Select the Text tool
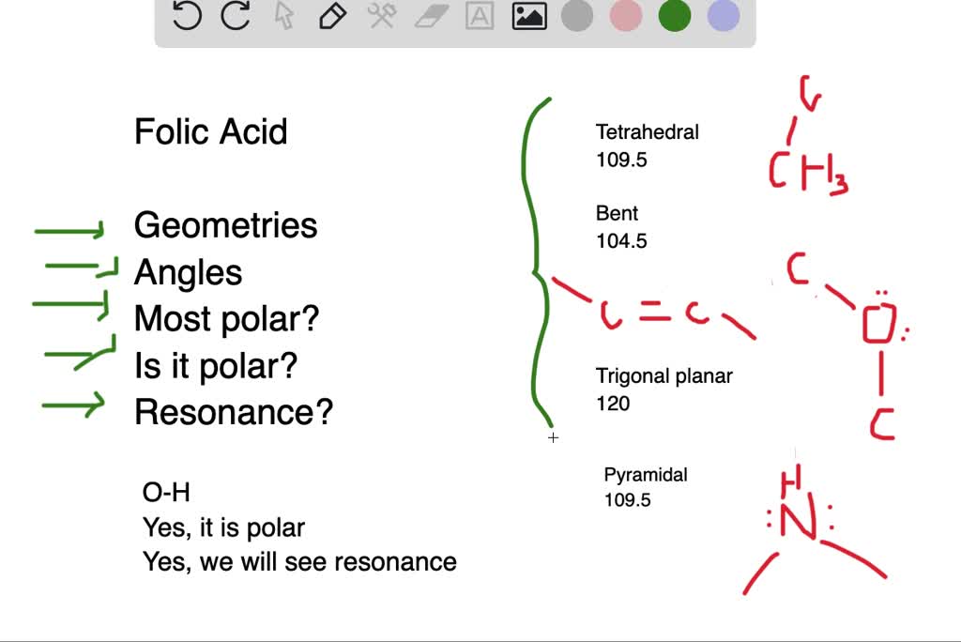This screenshot has width=961, height=642. pos(479,16)
